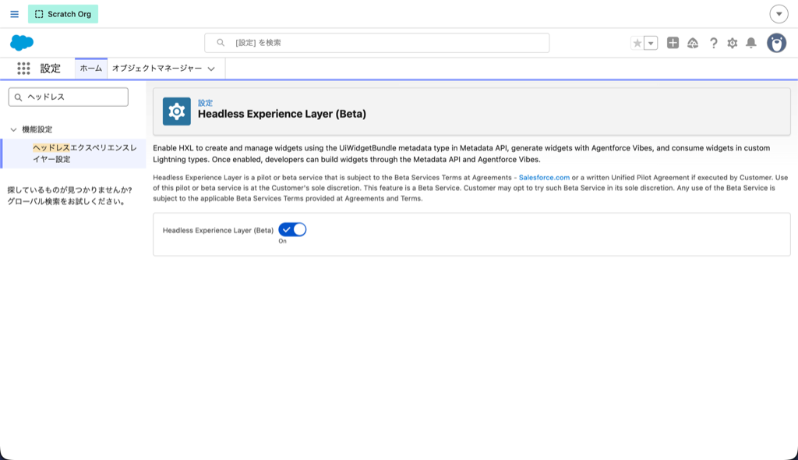Select the オブジェクトマネージャー tab
Image resolution: width=798 pixels, height=460 pixels.
tap(157, 69)
